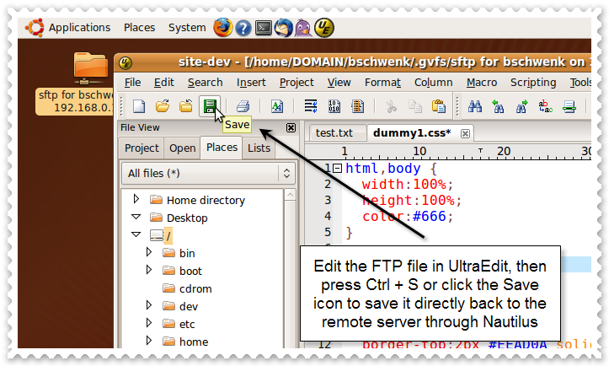The width and height of the screenshot is (609, 366).
Task: Select the cdrom folder in tree
Action: [195, 288]
